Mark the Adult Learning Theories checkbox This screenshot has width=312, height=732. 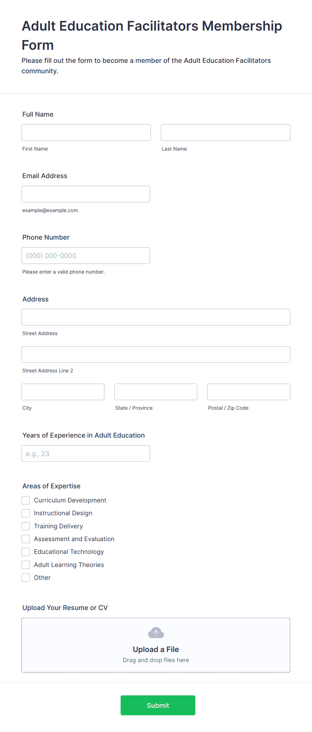click(26, 565)
